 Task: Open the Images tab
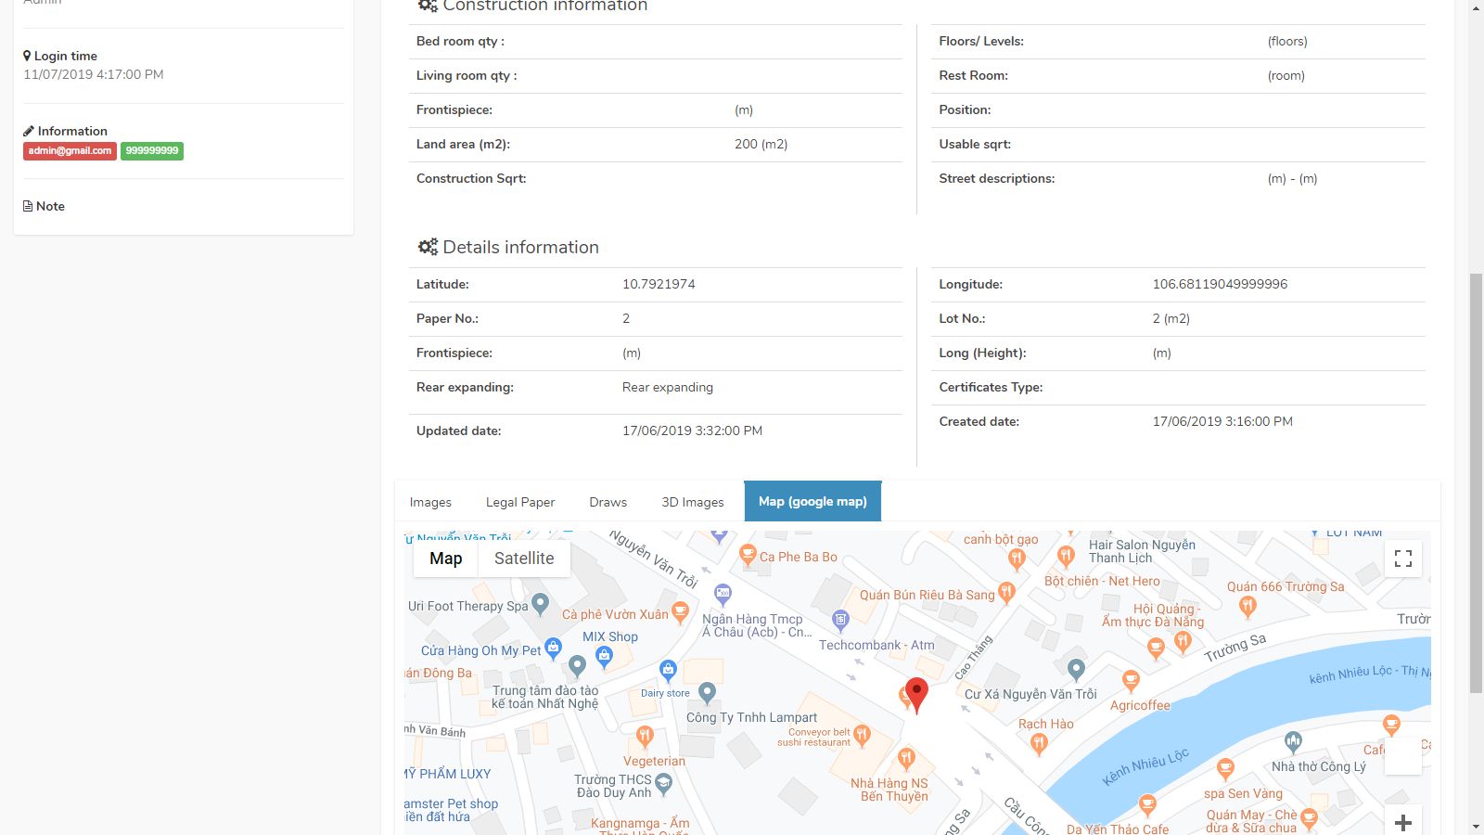tap(430, 502)
